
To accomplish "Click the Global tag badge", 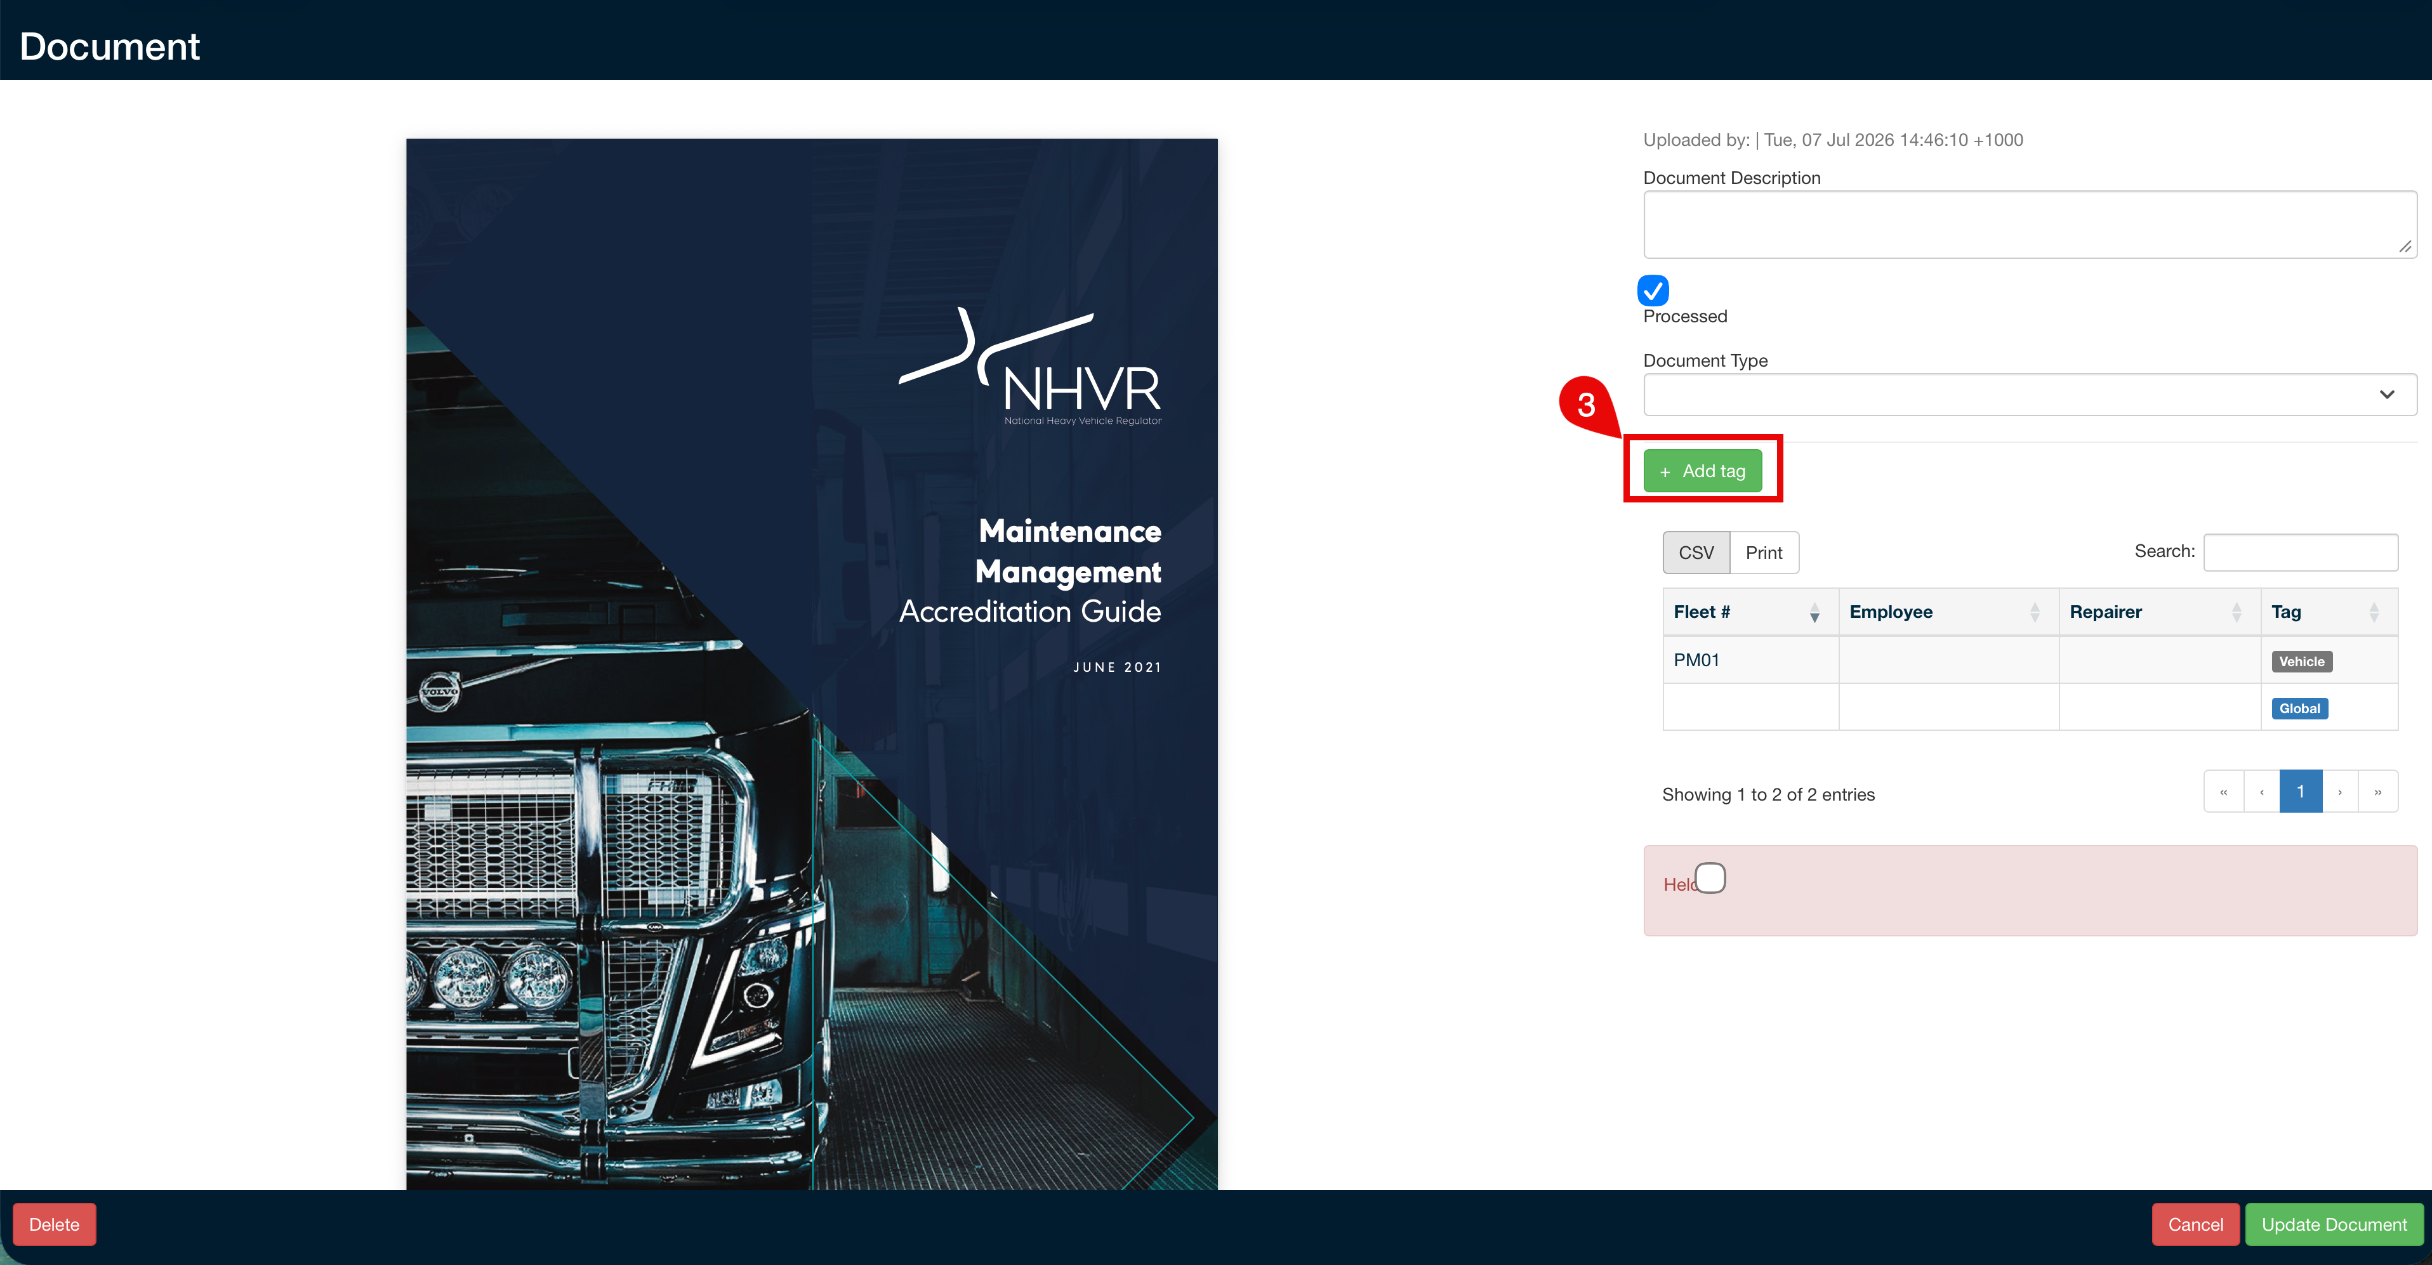I will click(x=2300, y=709).
